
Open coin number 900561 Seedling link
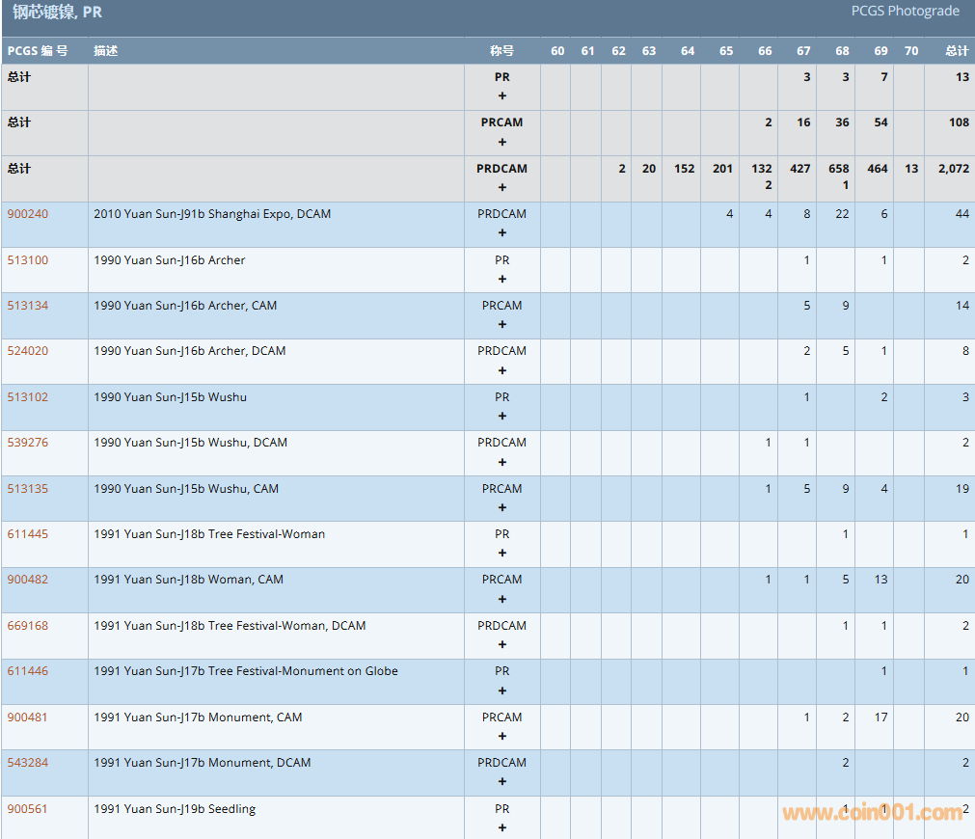[27, 809]
